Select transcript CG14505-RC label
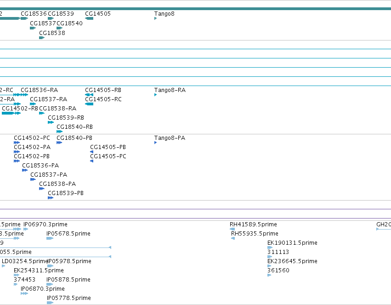The width and height of the screenshot is (391, 305). 103,99
